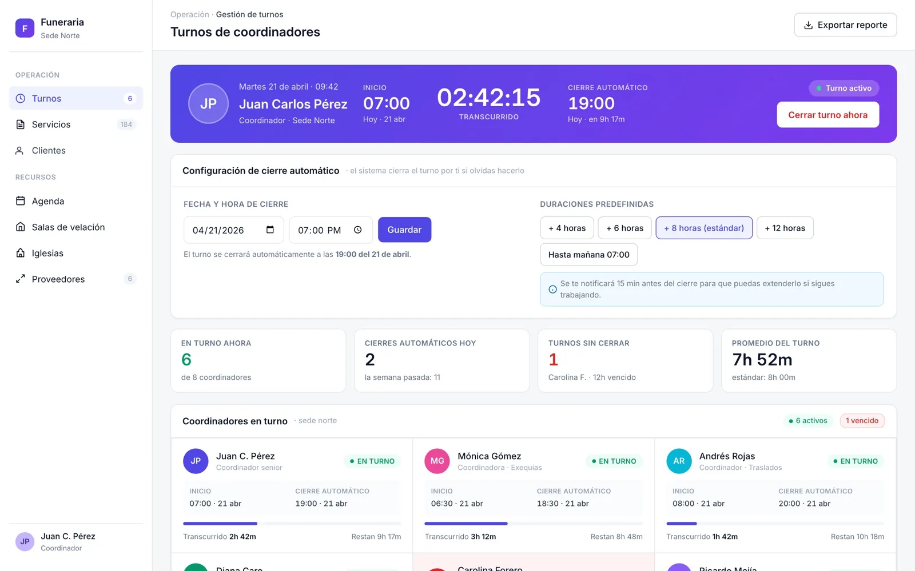The width and height of the screenshot is (915, 571).
Task: Click Andrés Rojas's AR avatar
Action: click(679, 461)
